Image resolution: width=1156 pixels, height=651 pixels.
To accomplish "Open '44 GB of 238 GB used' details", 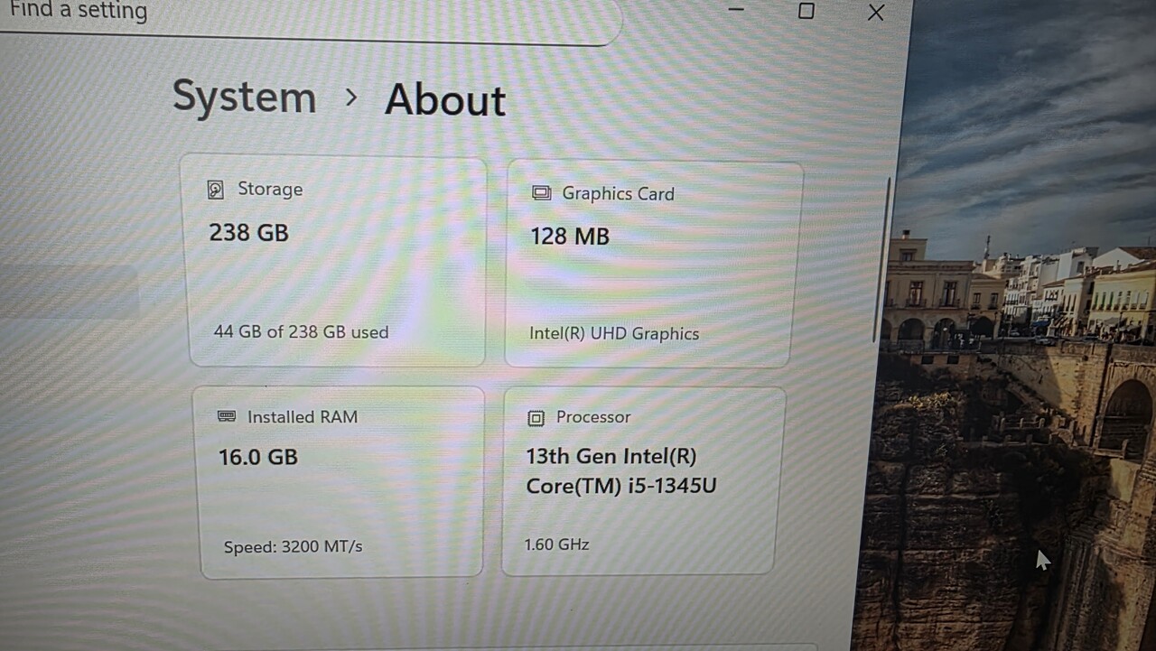I will [x=301, y=332].
